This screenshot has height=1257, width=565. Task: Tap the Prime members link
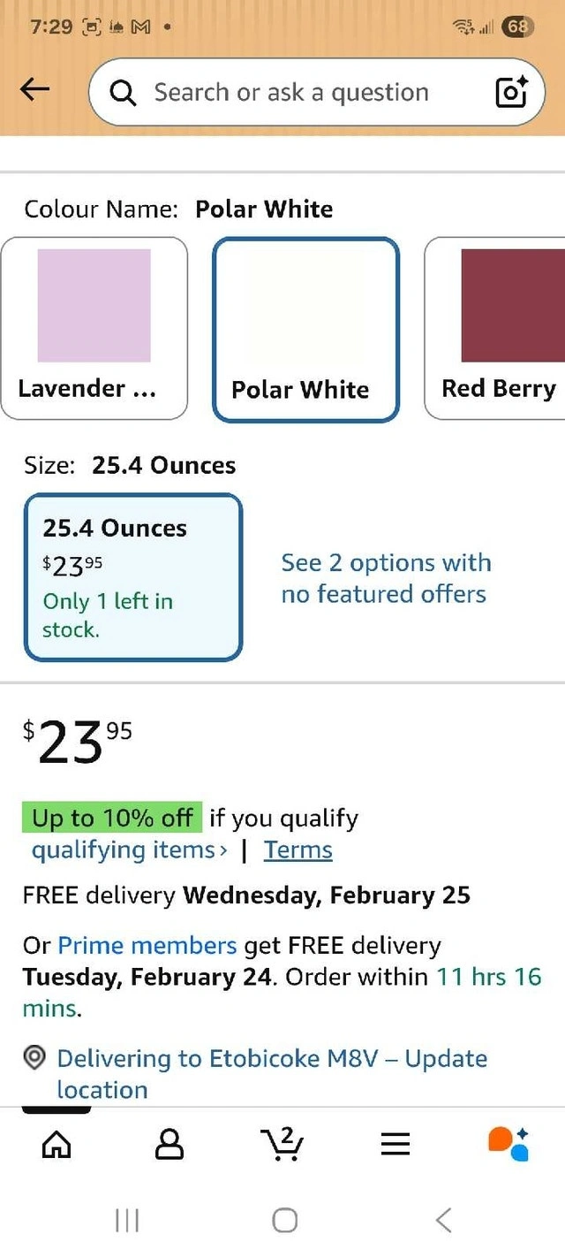[x=147, y=945]
